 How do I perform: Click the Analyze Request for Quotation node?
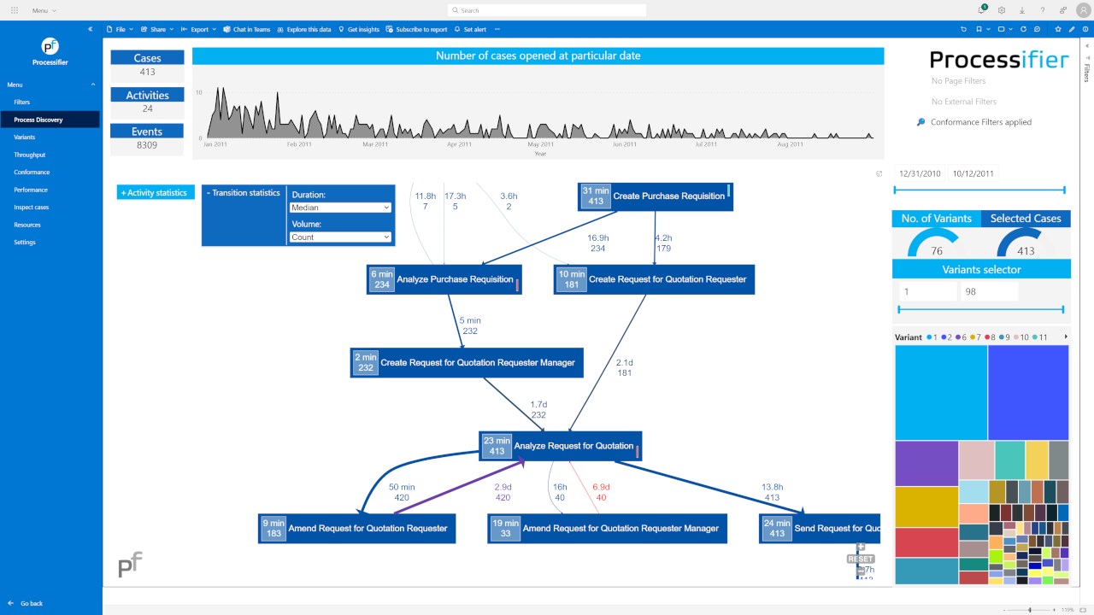click(561, 446)
